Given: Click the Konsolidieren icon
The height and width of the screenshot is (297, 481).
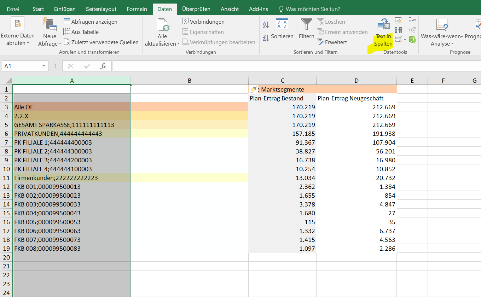Looking at the screenshot, I should coord(412,21).
